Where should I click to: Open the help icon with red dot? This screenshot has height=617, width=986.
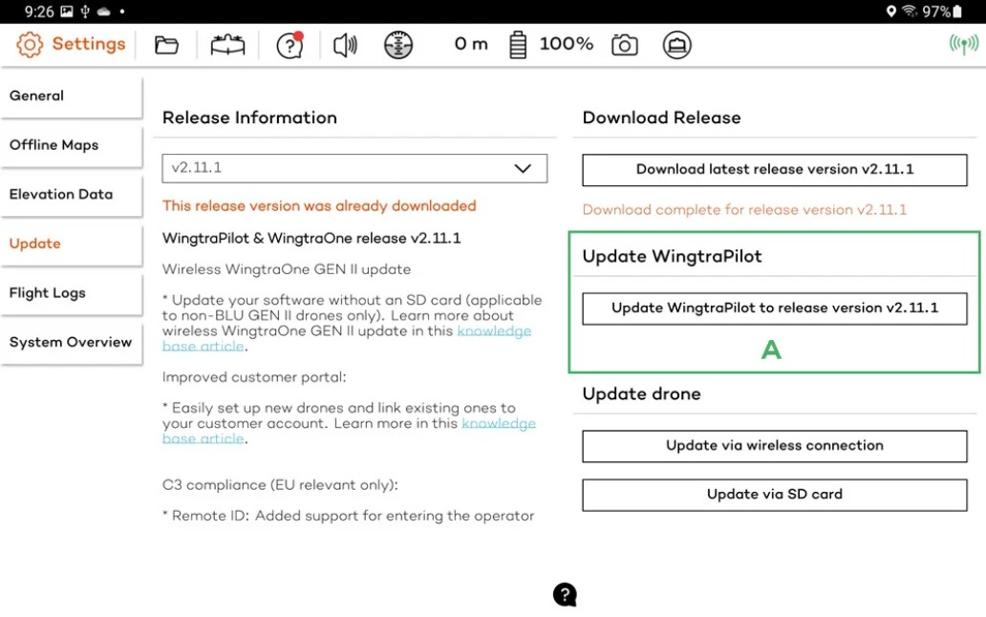point(289,45)
